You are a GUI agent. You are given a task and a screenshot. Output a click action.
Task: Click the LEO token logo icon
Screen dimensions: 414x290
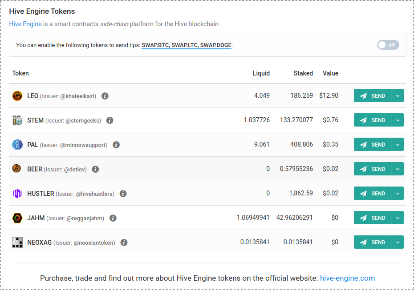[17, 96]
